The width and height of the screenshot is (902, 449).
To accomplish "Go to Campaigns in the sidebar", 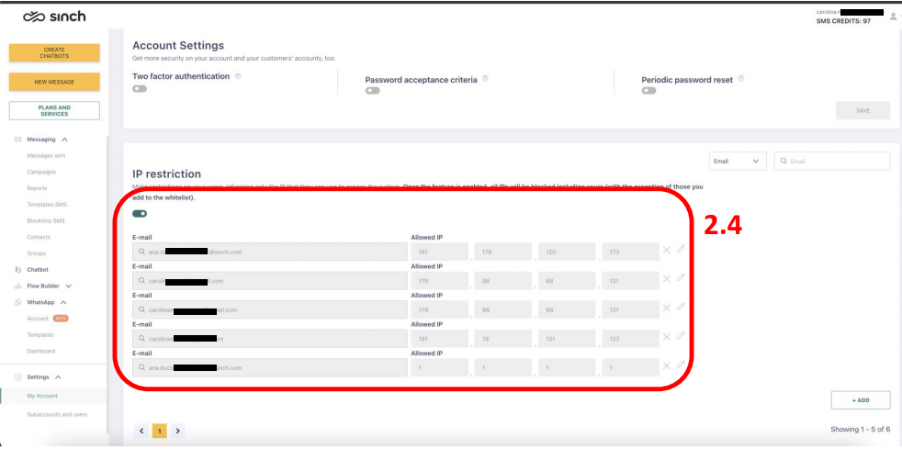I will 41,172.
